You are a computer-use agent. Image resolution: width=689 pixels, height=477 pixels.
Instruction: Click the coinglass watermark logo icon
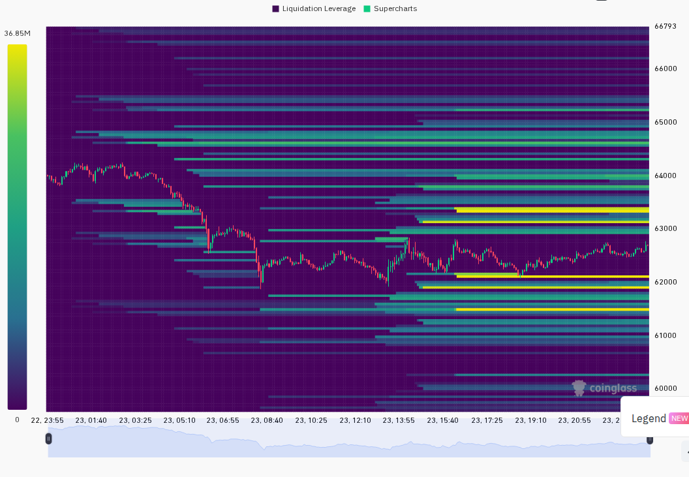tap(579, 388)
